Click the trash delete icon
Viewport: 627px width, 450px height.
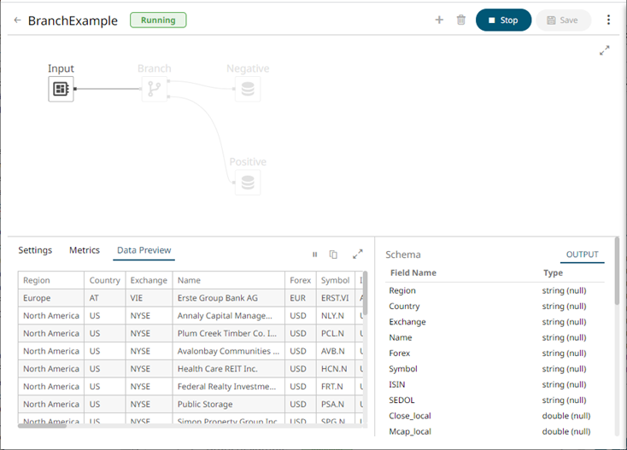click(461, 20)
